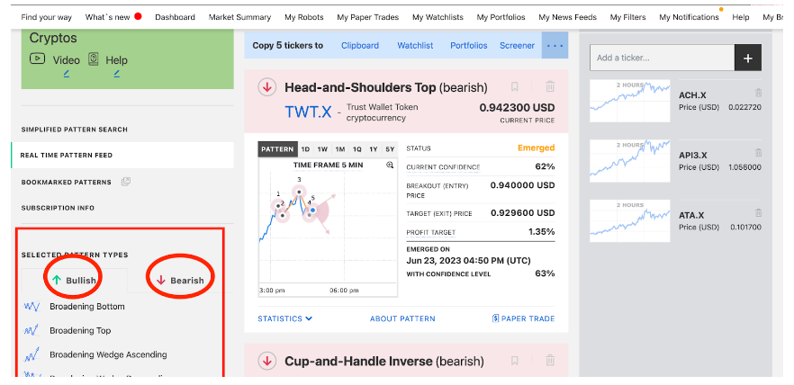The width and height of the screenshot is (794, 385).
Task: Bookmark the Cup-and-Handle Inverse pattern
Action: pos(515,361)
